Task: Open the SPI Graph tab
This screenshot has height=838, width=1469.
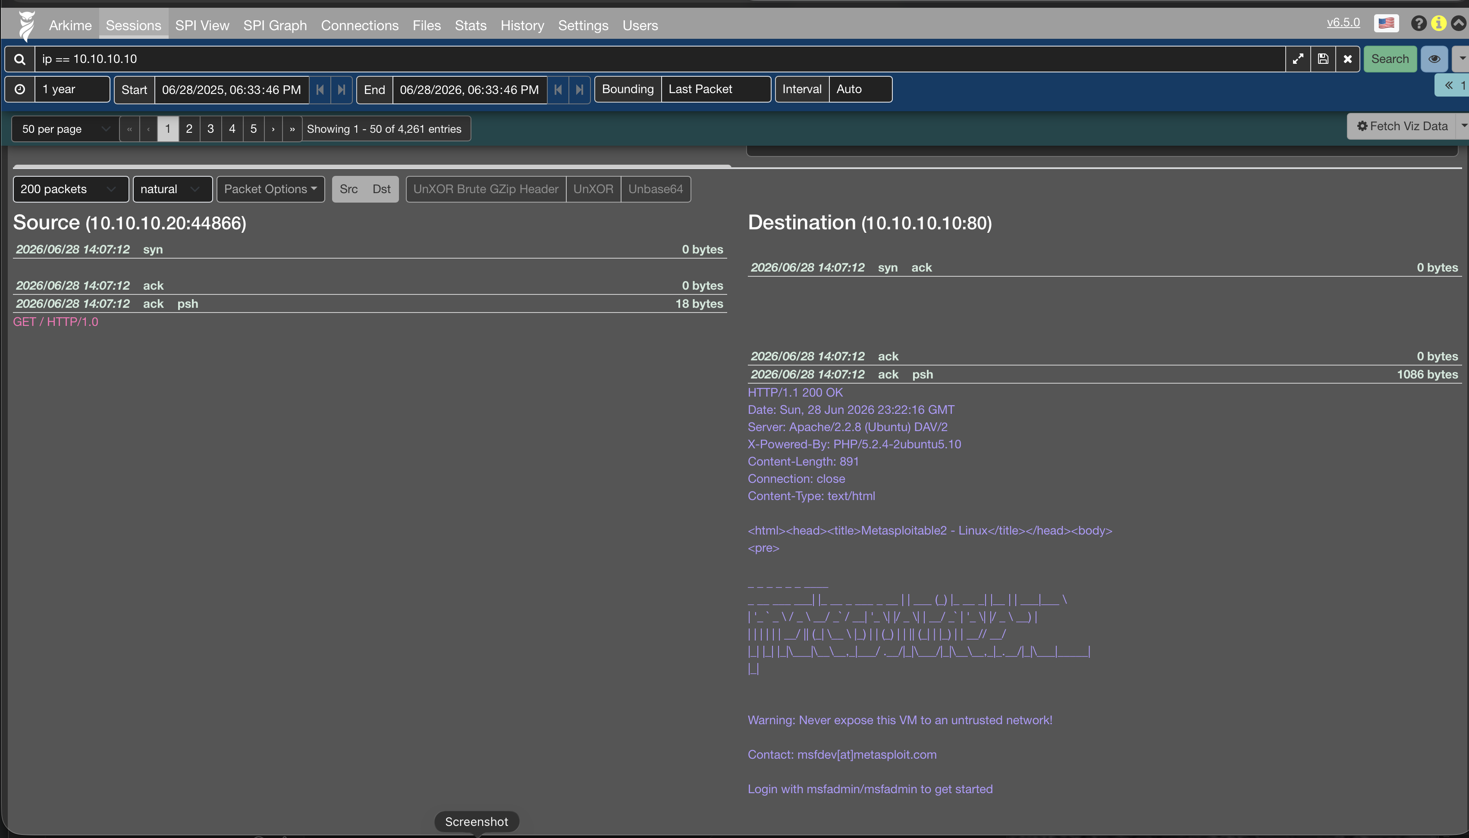Action: [275, 25]
